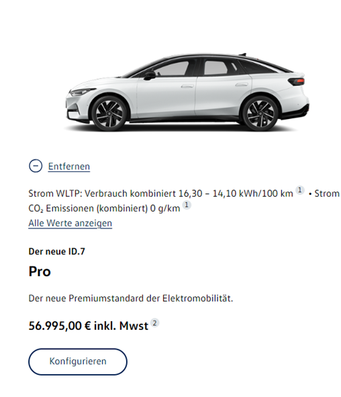Image resolution: width=341 pixels, height=397 pixels.
Task: Click the car's front headlight
Action: (x=82, y=91)
